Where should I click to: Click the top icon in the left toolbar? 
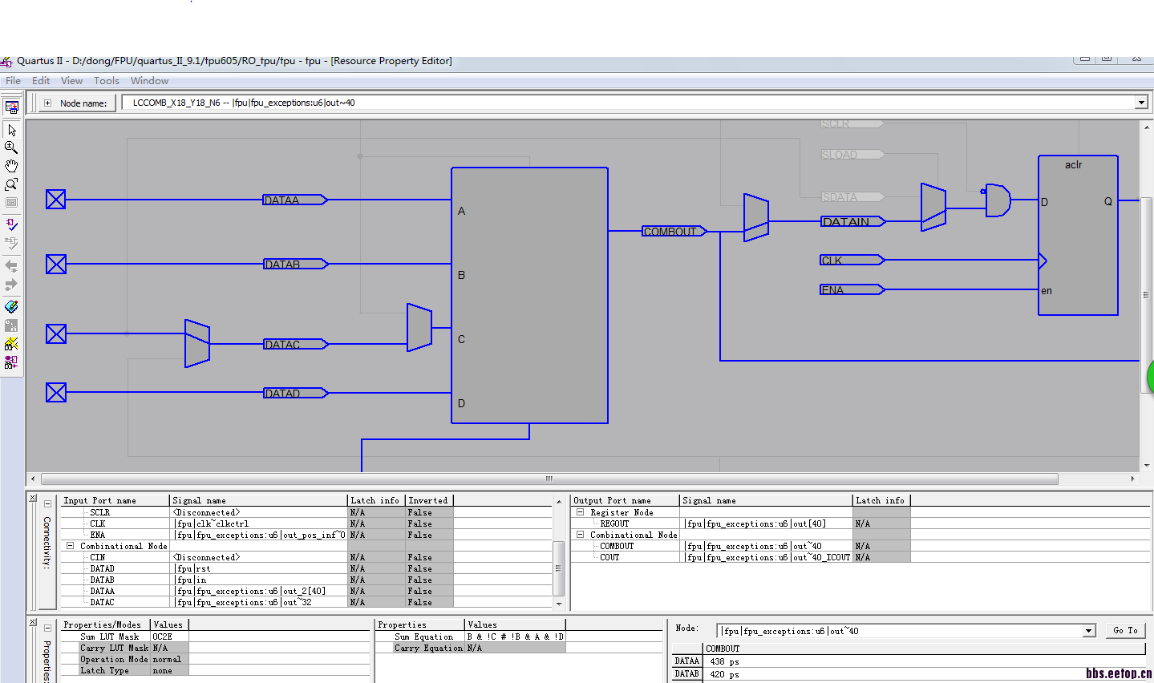(11, 107)
